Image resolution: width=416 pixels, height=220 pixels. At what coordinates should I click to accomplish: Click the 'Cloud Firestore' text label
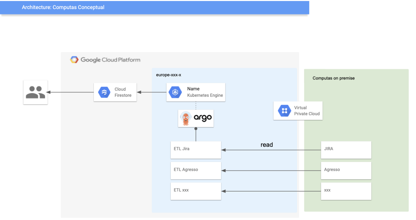coord(123,92)
